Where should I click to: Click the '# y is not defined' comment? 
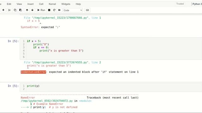pos(63,107)
